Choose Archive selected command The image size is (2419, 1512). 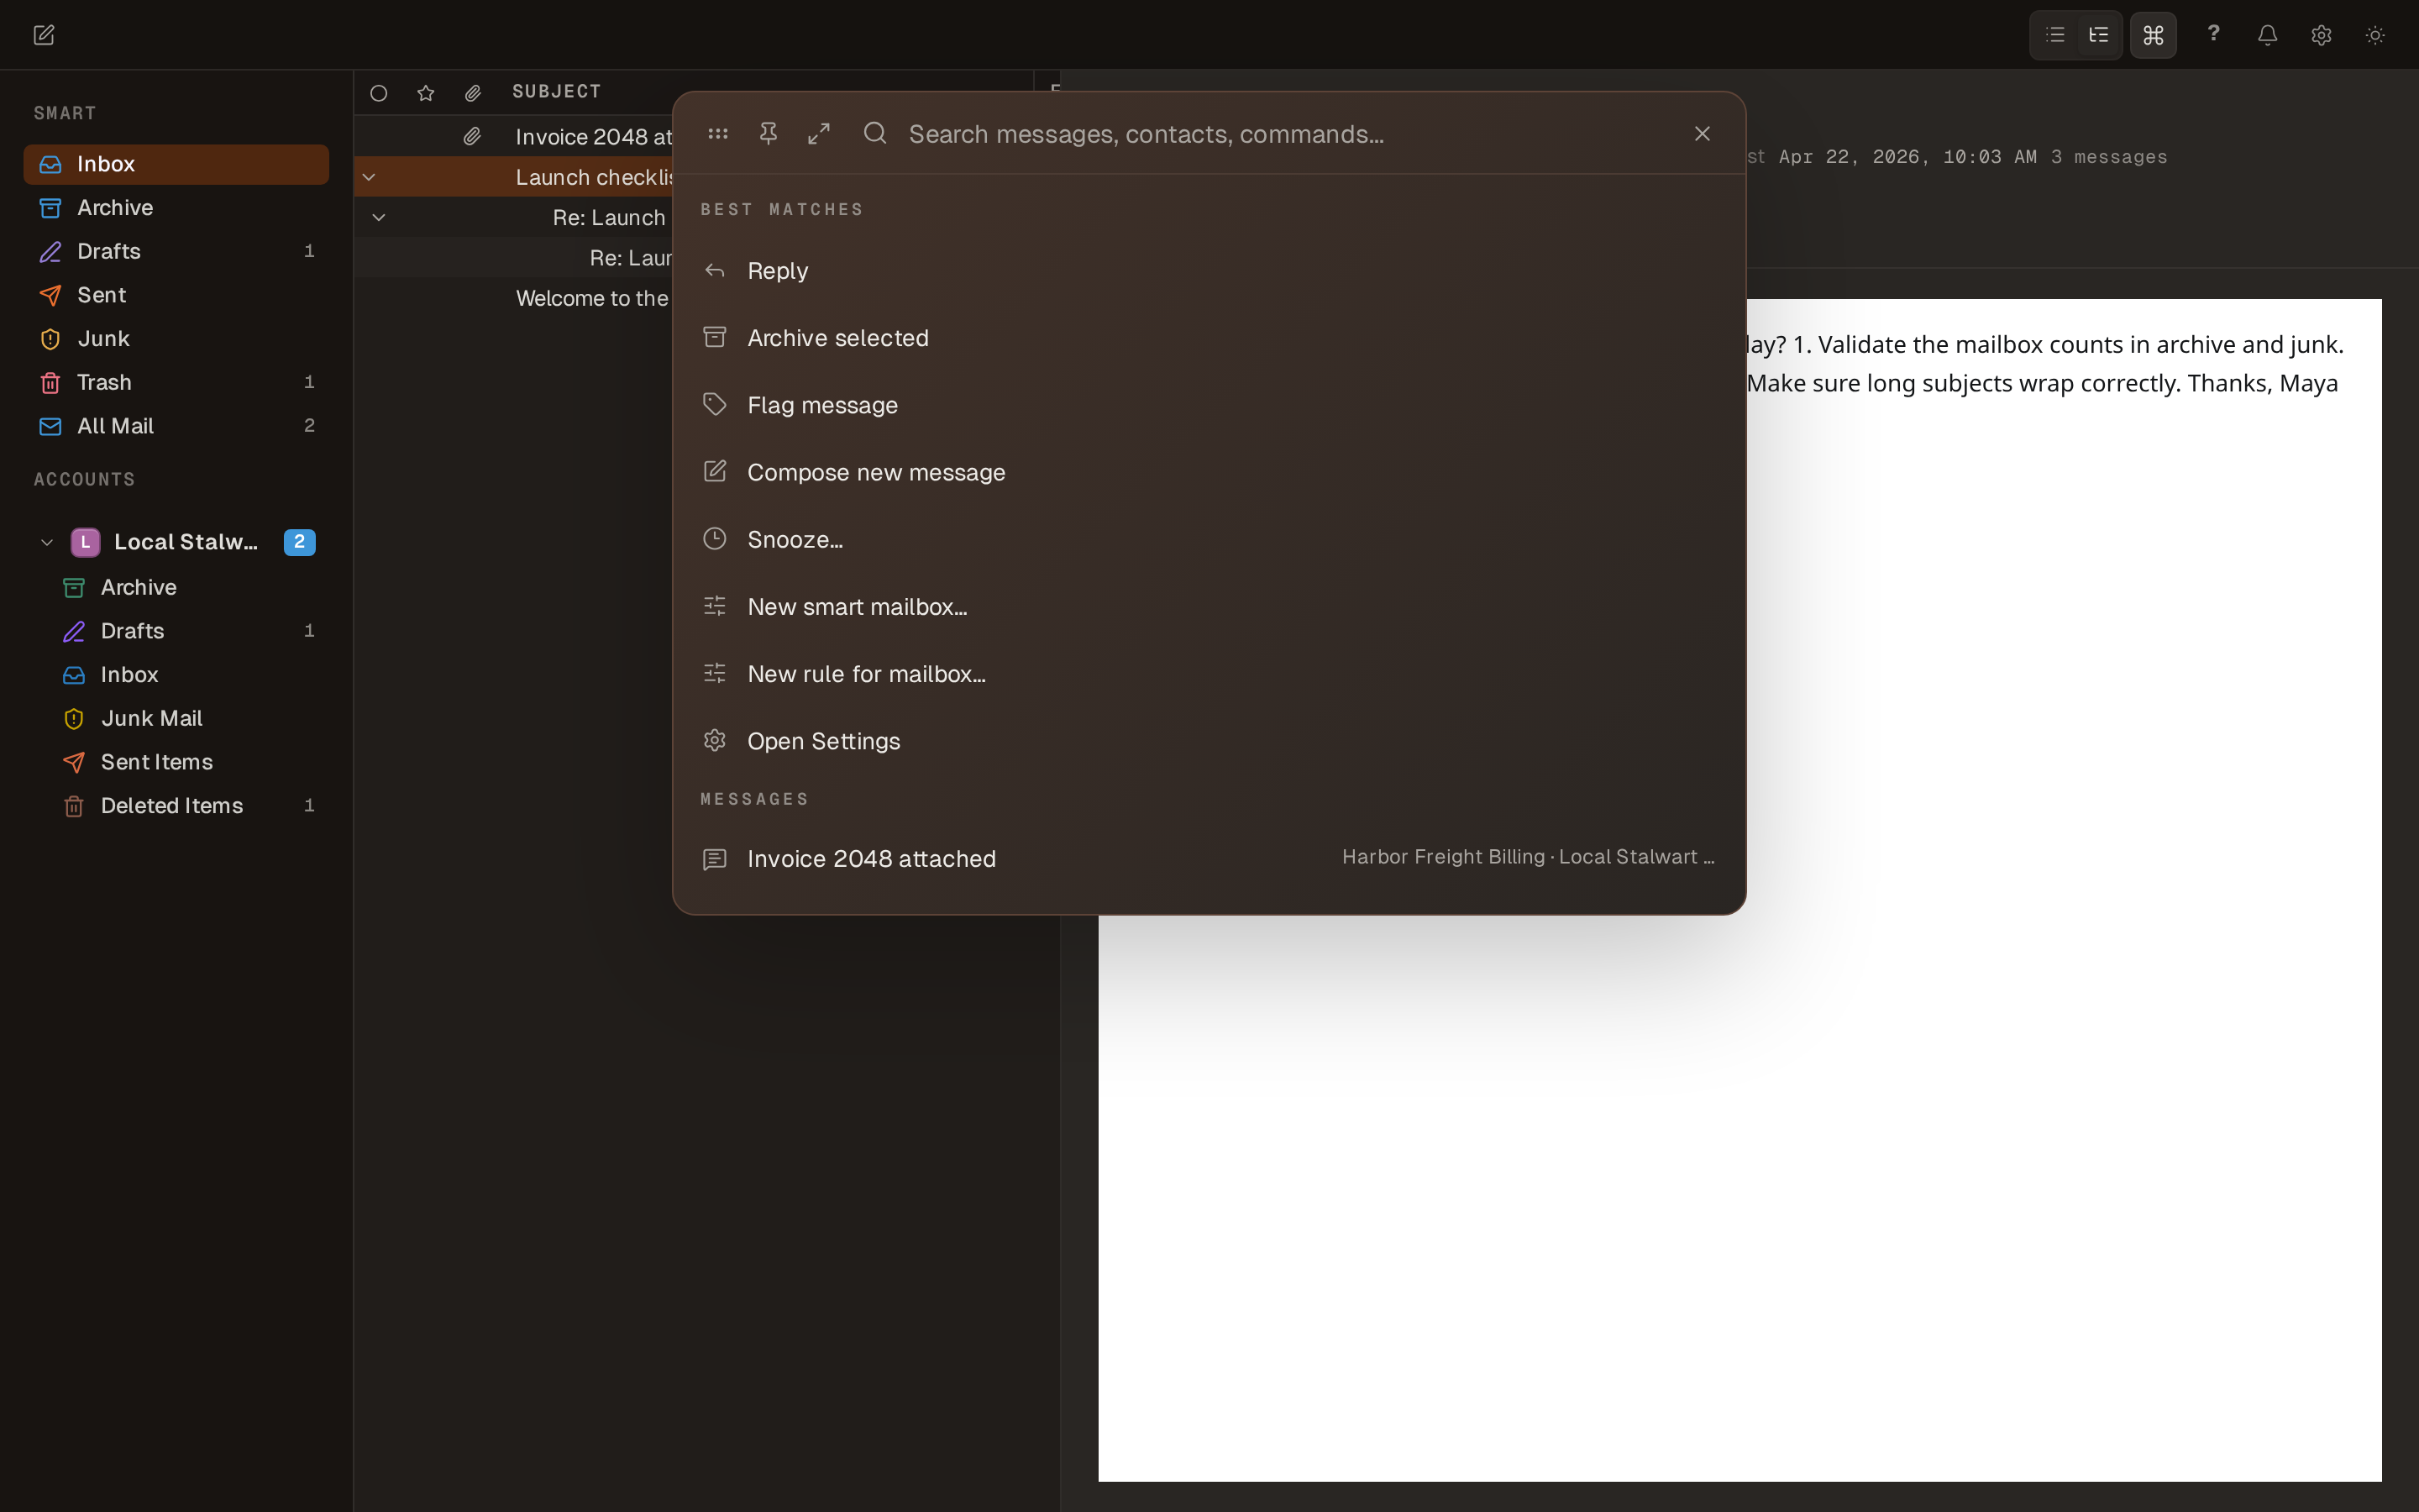(1209, 338)
